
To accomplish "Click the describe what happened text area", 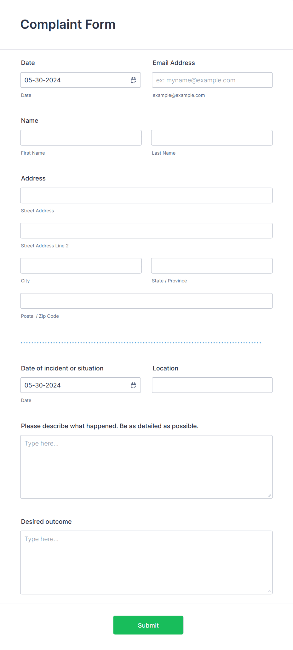I will point(146,467).
